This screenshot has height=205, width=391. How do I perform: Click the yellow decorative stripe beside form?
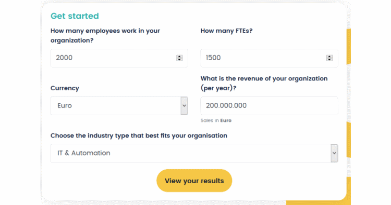pos(349,47)
